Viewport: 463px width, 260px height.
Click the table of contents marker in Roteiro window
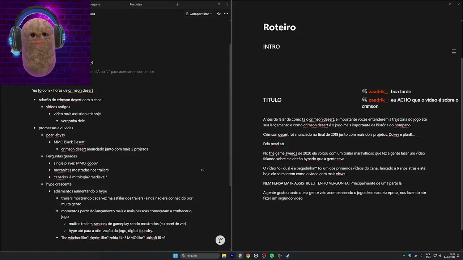pos(454,52)
